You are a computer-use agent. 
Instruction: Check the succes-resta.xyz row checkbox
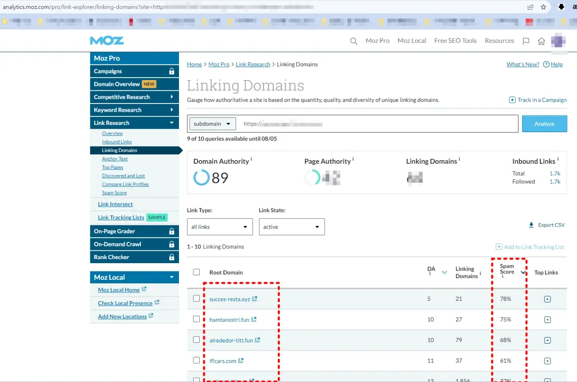[196, 298]
